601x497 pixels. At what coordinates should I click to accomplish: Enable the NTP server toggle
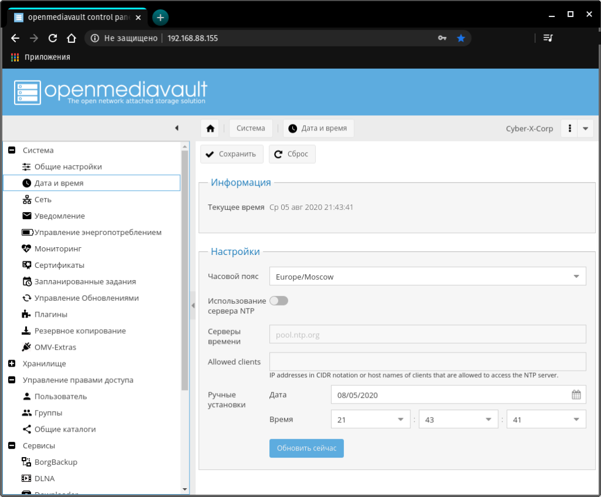(x=279, y=301)
